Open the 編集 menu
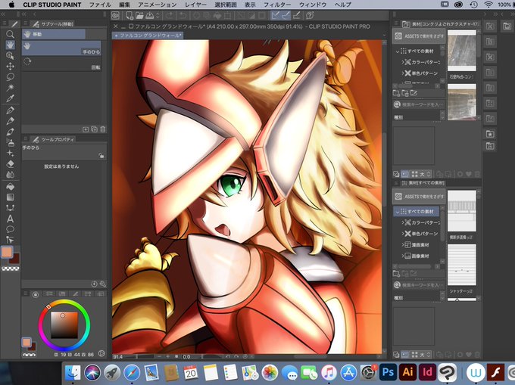This screenshot has height=385, width=515. 124,5
